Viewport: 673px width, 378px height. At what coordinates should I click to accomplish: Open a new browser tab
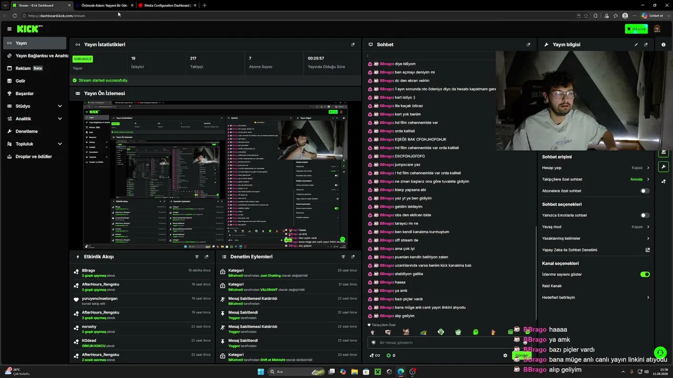[205, 5]
